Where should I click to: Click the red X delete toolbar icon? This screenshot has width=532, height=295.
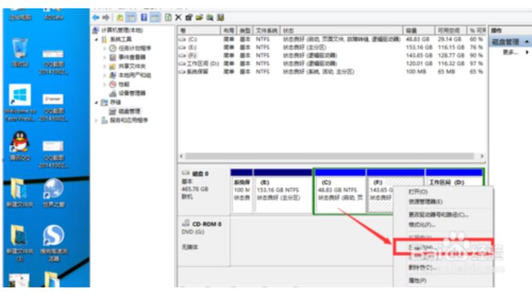[179, 17]
